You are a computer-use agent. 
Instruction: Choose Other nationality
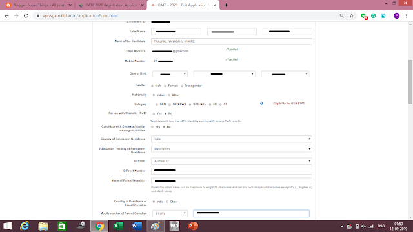pos(169,95)
